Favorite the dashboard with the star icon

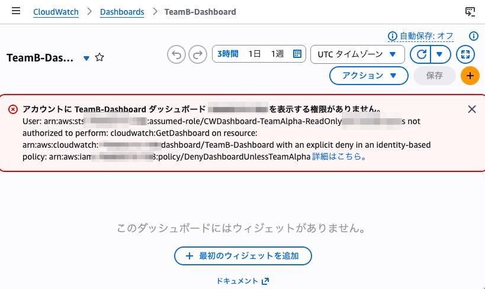(x=99, y=57)
